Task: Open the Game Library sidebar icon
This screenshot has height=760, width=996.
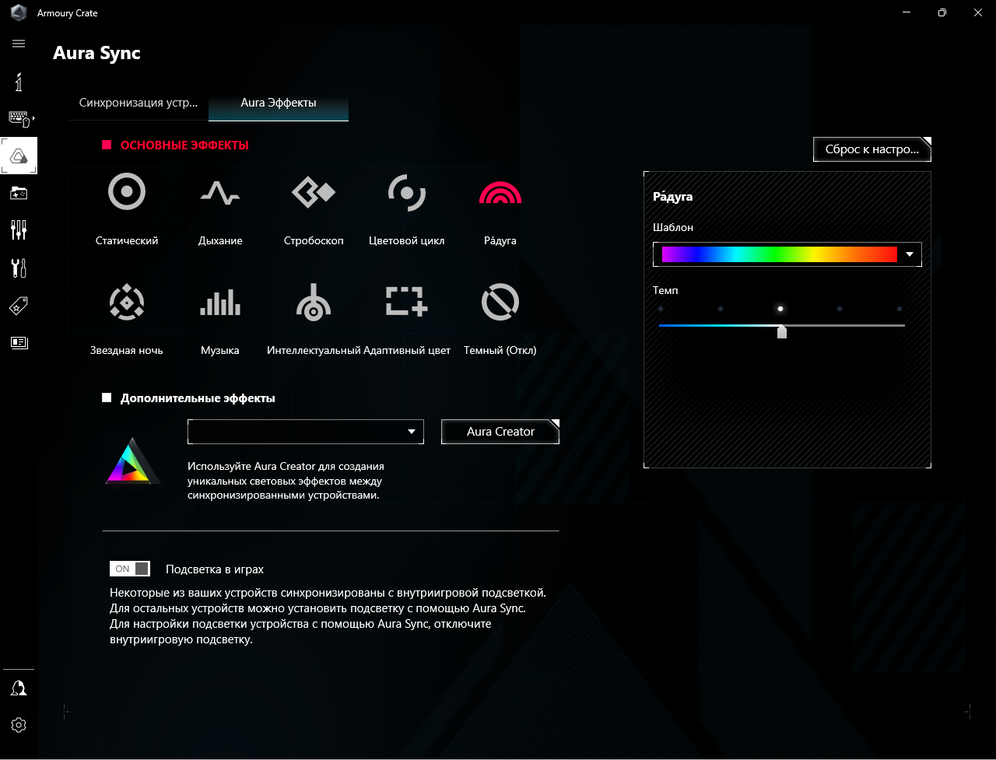Action: tap(19, 192)
